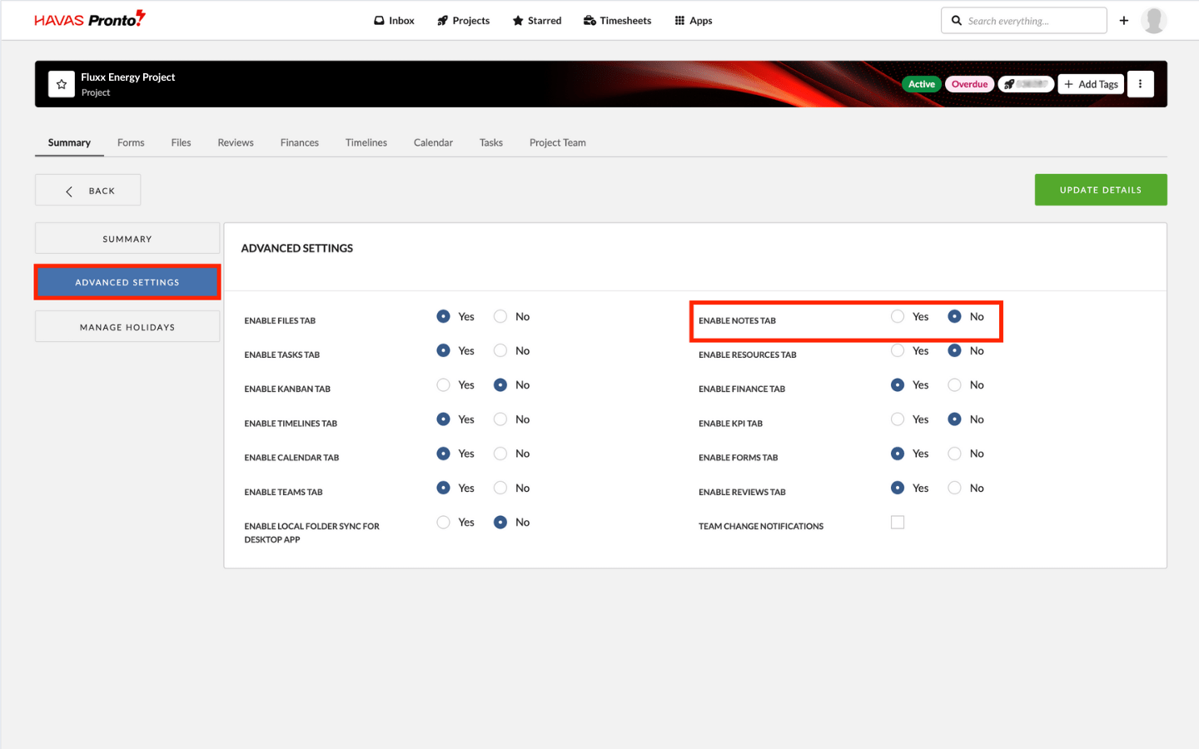Set Enable Finance Tab to No
This screenshot has height=749, width=1199.
(955, 384)
